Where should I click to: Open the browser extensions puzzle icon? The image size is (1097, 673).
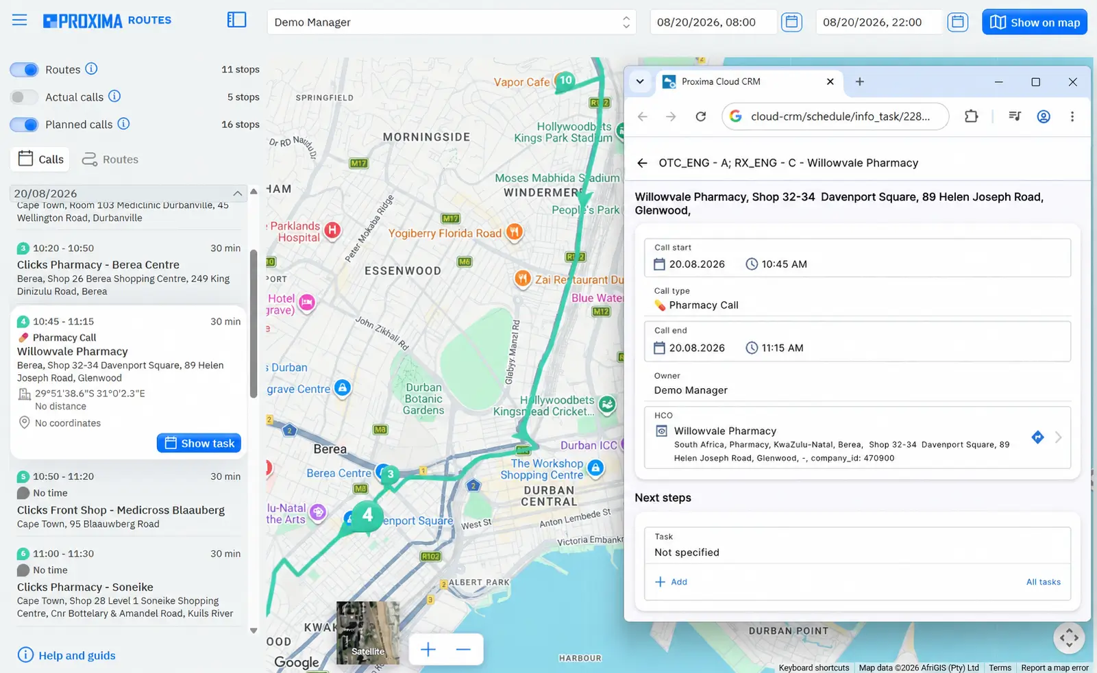point(971,116)
